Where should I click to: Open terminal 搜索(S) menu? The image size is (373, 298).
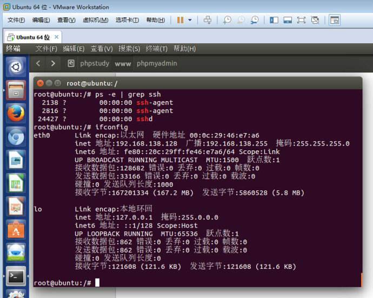click(x=129, y=49)
